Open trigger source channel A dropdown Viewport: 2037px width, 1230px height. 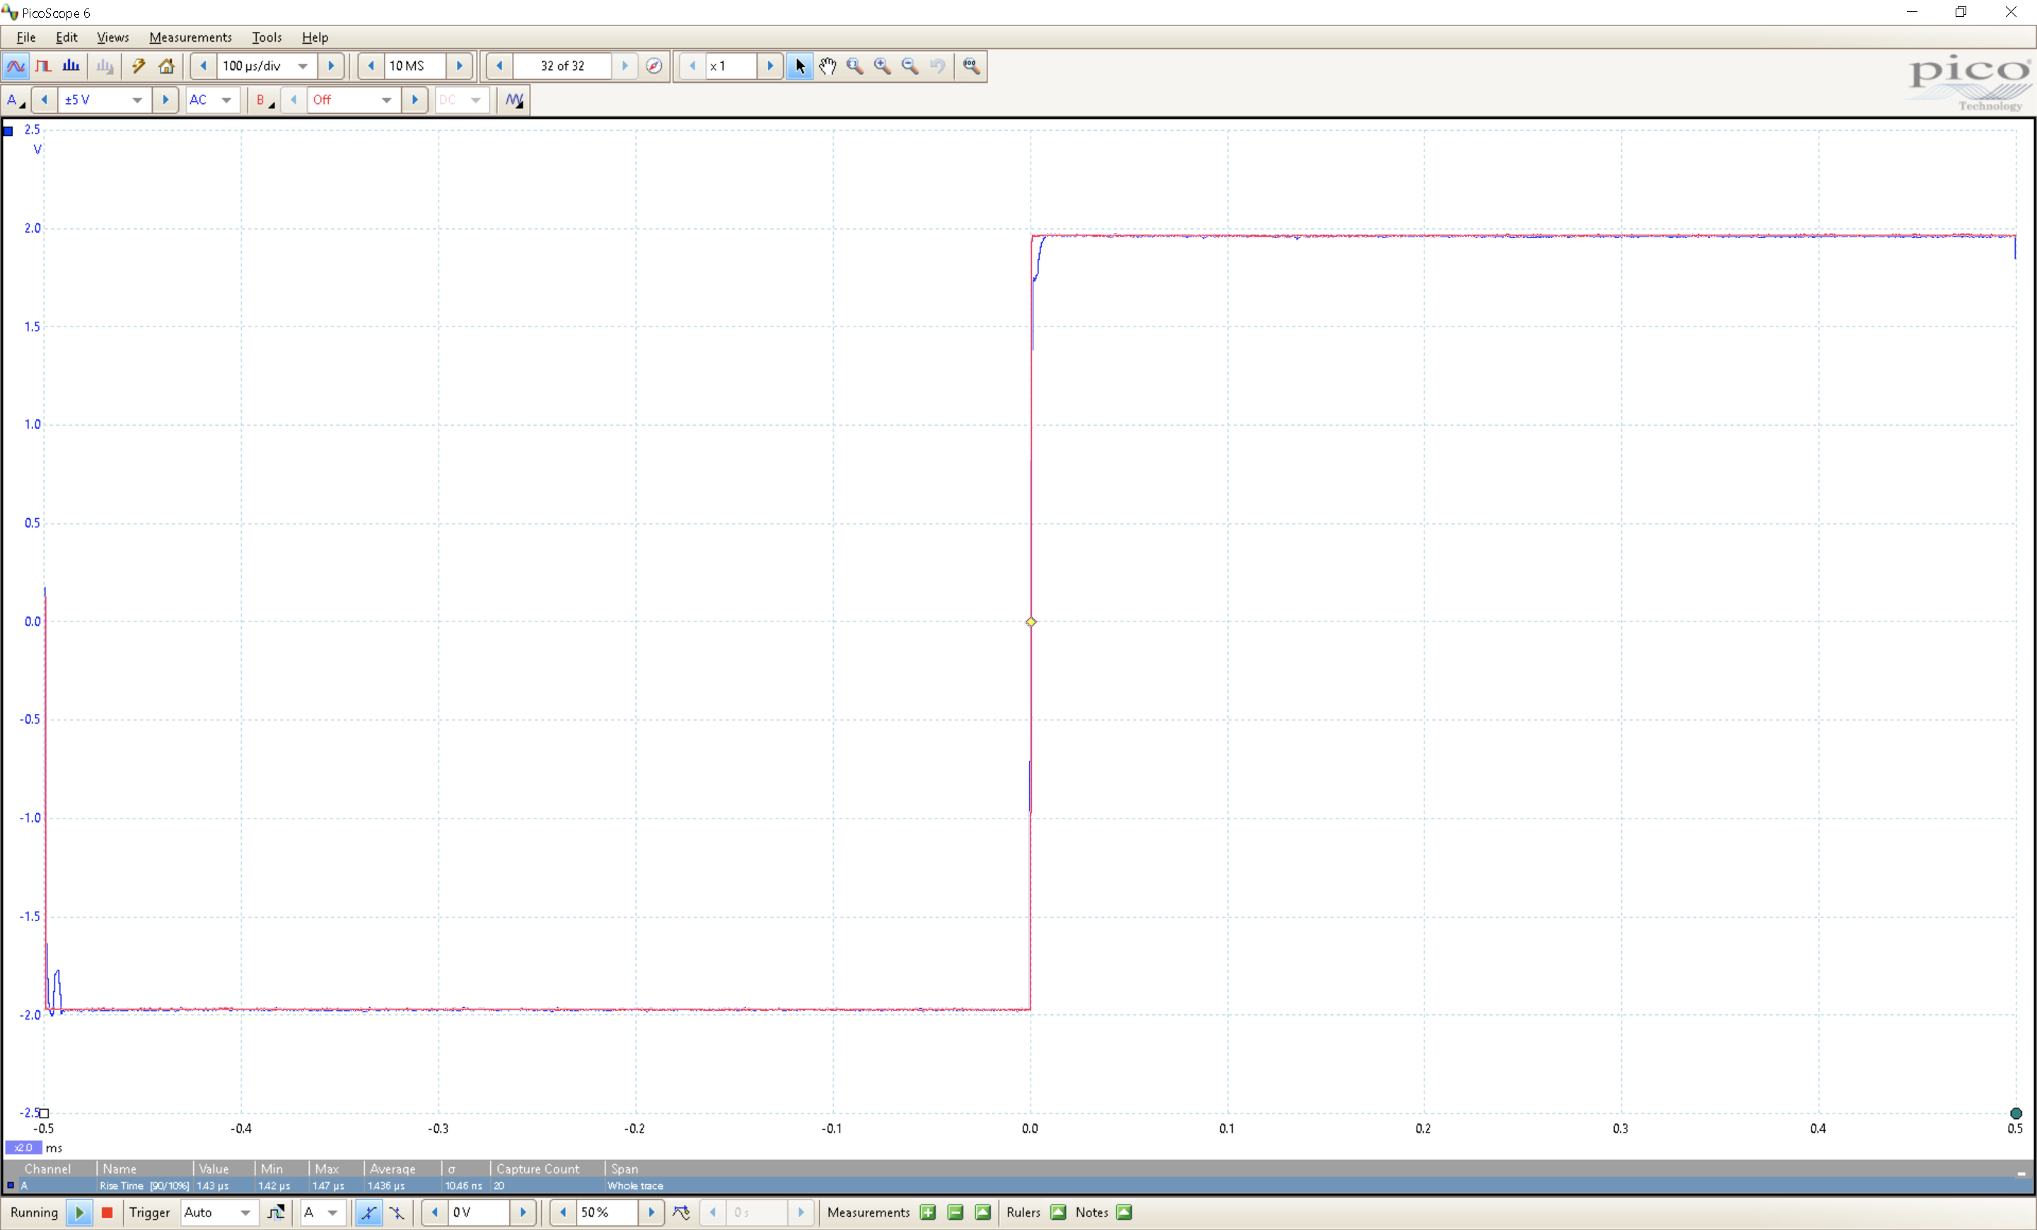pos(323,1212)
